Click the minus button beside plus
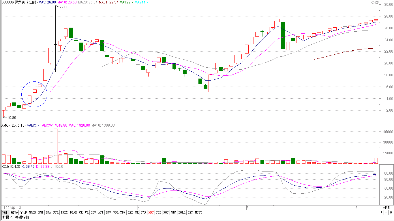 [x=386, y=212]
